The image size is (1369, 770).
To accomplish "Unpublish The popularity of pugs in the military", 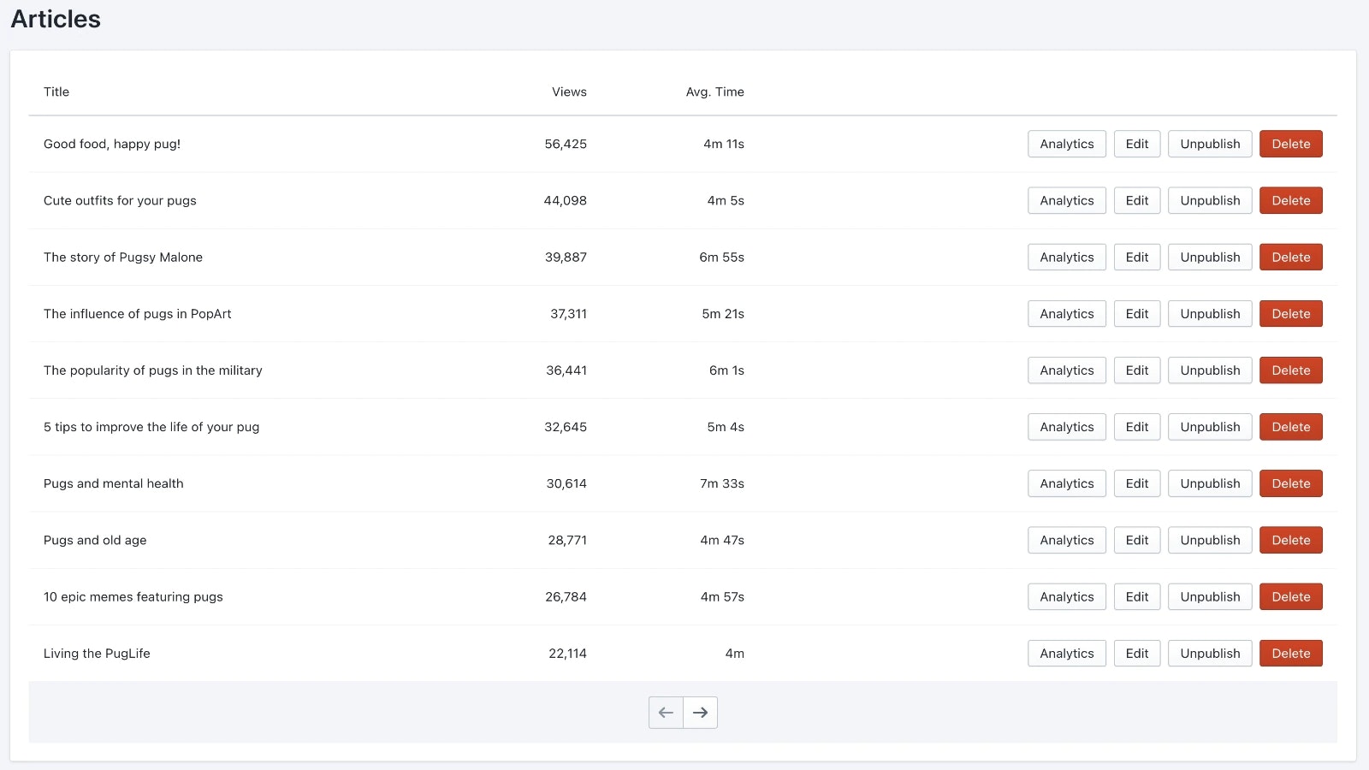I will (1210, 370).
